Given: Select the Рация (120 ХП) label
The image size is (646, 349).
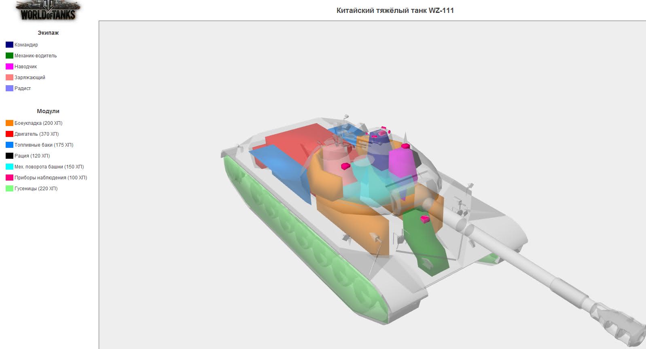Looking at the screenshot, I should pyautogui.click(x=32, y=156).
